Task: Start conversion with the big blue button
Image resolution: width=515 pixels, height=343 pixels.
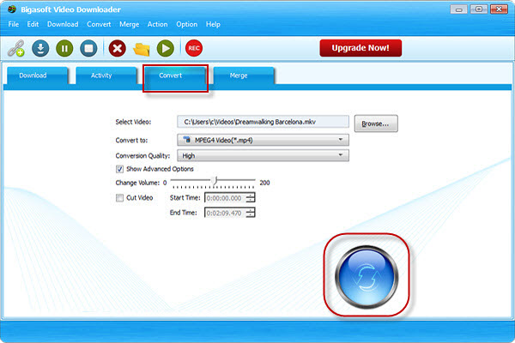Action: coord(367,276)
